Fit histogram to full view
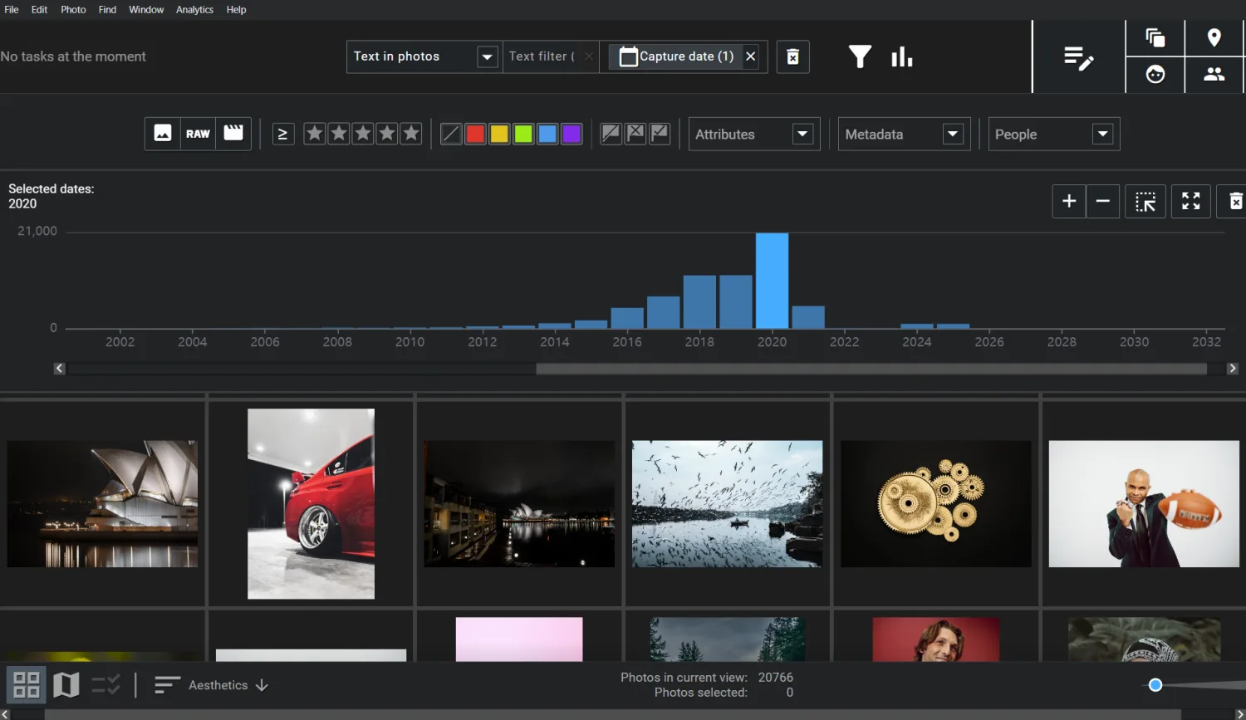Viewport: 1246px width, 720px height. click(x=1190, y=201)
